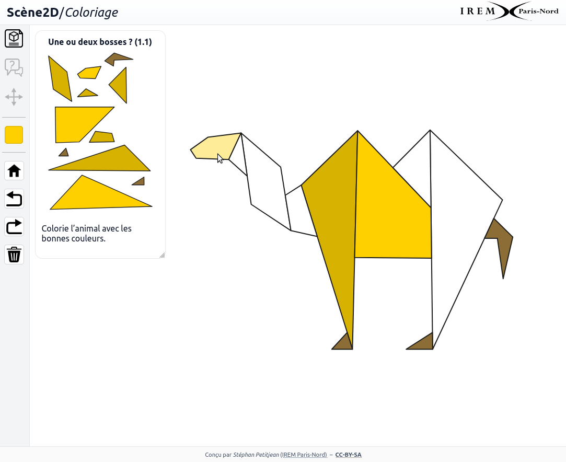
Task: Click the Scène2D title heading
Action: tap(62, 12)
